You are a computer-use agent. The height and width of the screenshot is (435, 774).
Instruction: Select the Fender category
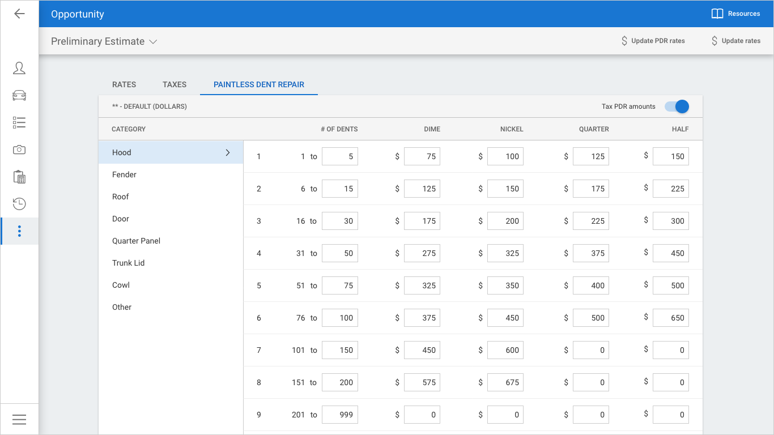click(124, 174)
